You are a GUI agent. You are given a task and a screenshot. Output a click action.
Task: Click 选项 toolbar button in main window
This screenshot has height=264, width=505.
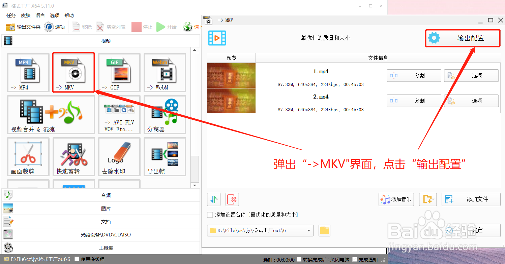pyautogui.click(x=54, y=27)
